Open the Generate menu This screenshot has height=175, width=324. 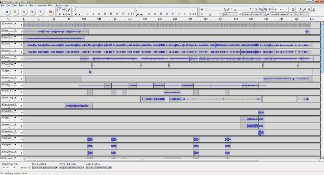(42, 5)
